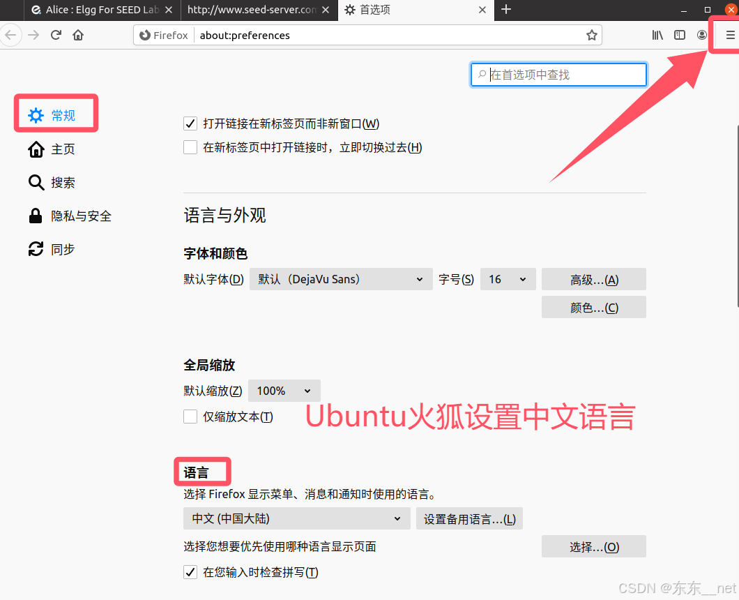Go back with the back arrow
Viewport: 739px width, 600px height.
(10, 36)
